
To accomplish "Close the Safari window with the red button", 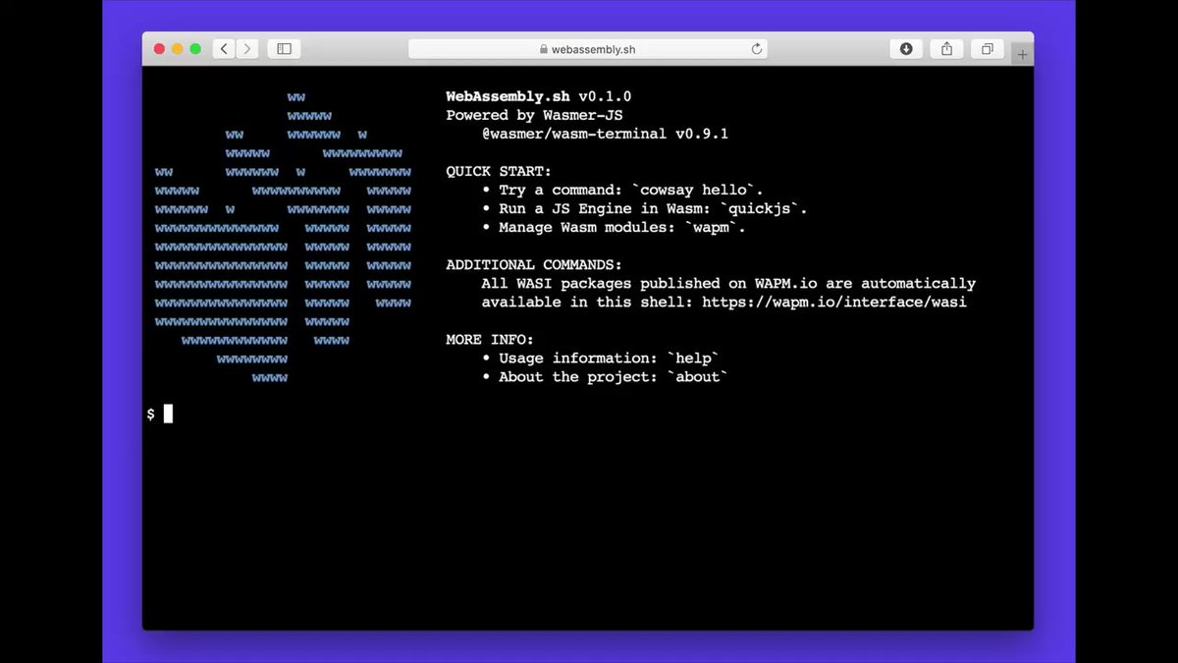I will (160, 49).
